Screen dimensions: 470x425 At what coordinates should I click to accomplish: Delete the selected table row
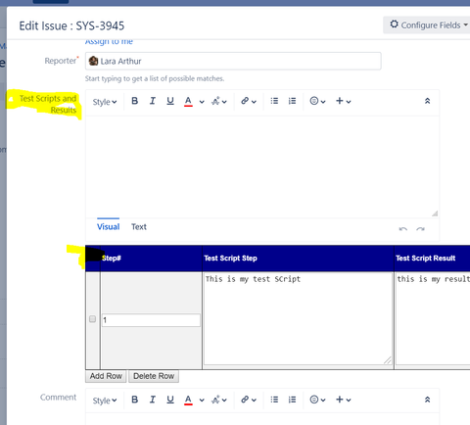(x=154, y=376)
